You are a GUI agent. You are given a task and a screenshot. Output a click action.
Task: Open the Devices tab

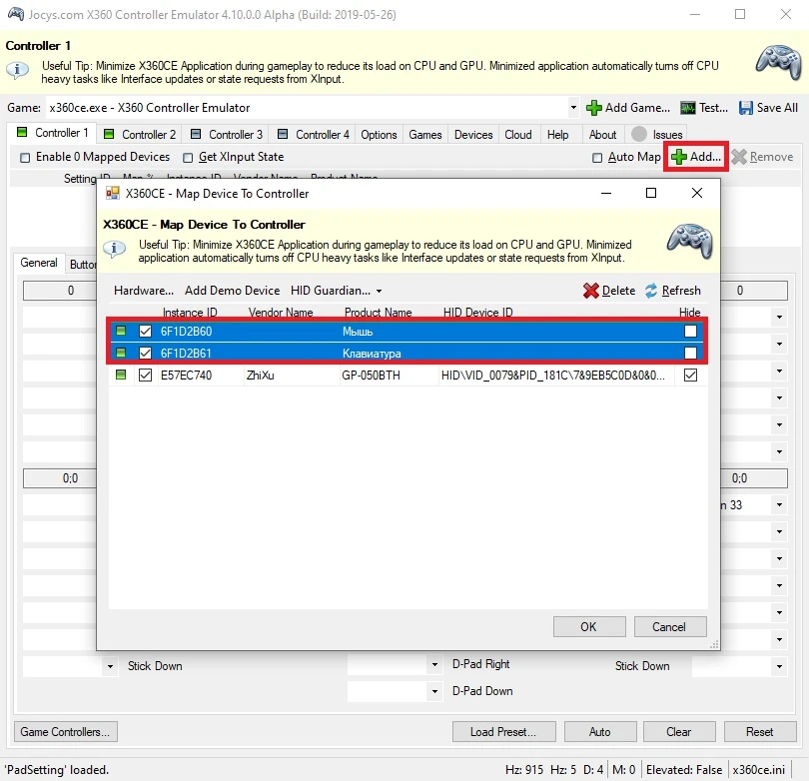pyautogui.click(x=473, y=135)
